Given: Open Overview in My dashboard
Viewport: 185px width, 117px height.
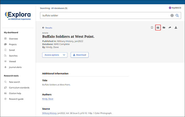Looking at the screenshot, I should (13, 39).
